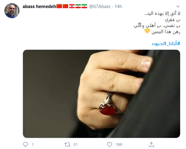The image size is (186, 149).
Task: Click the reply speech bubble icon
Action: (25, 144)
